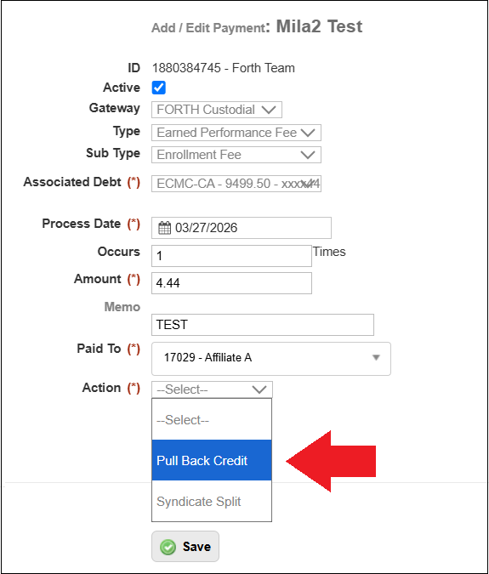The height and width of the screenshot is (574, 489).
Task: Open the Paid To 17029 - Affiliate A selector
Action: coord(271,359)
